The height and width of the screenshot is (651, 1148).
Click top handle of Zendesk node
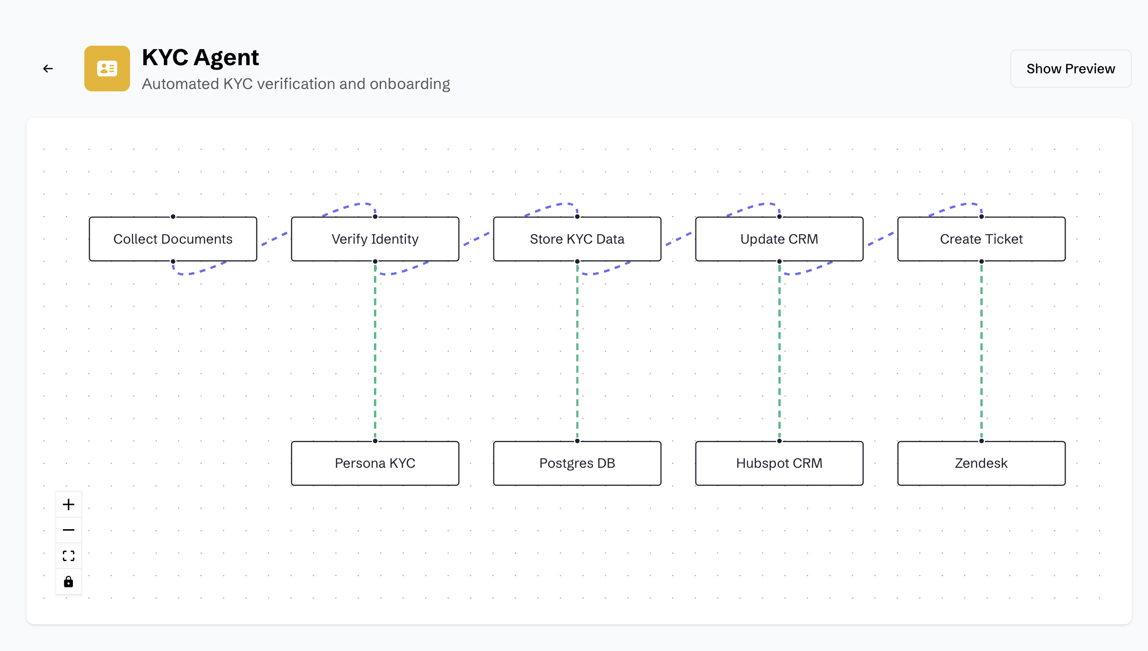981,441
